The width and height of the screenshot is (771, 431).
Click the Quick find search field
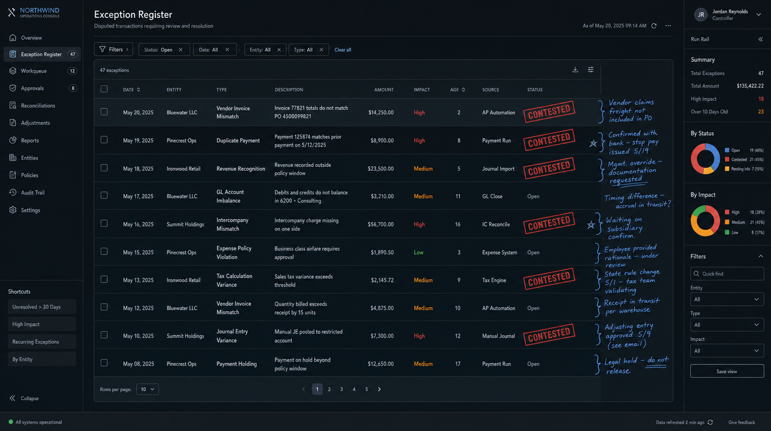(727, 273)
